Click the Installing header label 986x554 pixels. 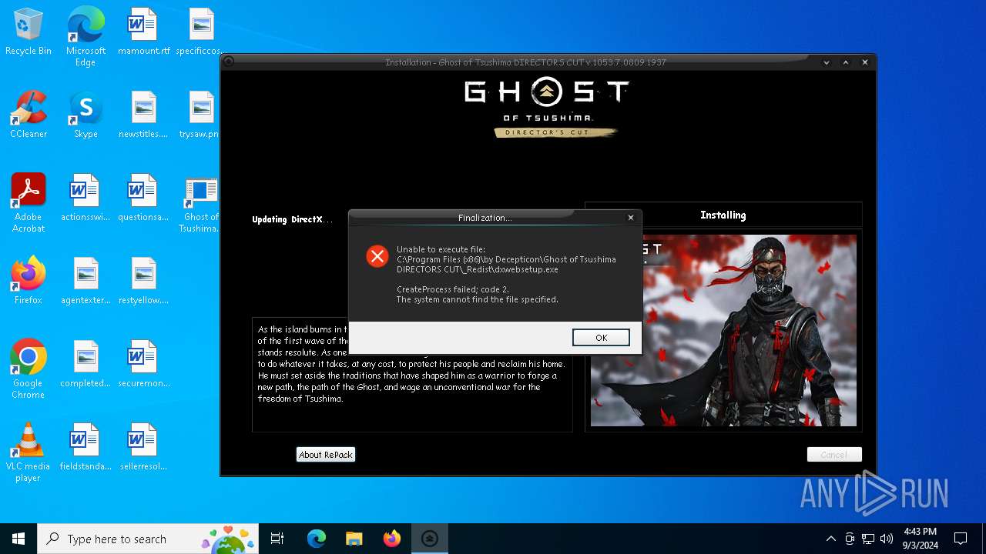(723, 215)
